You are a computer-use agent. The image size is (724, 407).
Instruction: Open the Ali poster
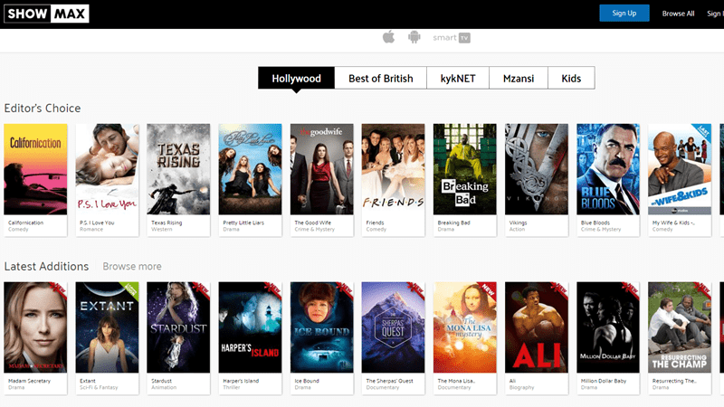[537, 327]
